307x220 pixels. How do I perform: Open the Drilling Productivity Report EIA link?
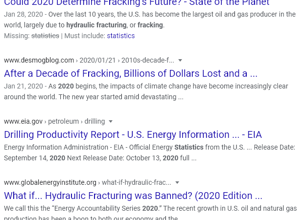pyautogui.click(x=133, y=135)
